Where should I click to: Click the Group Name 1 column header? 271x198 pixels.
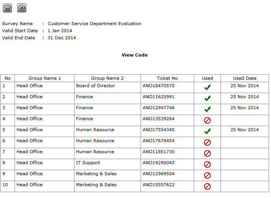coord(45,78)
